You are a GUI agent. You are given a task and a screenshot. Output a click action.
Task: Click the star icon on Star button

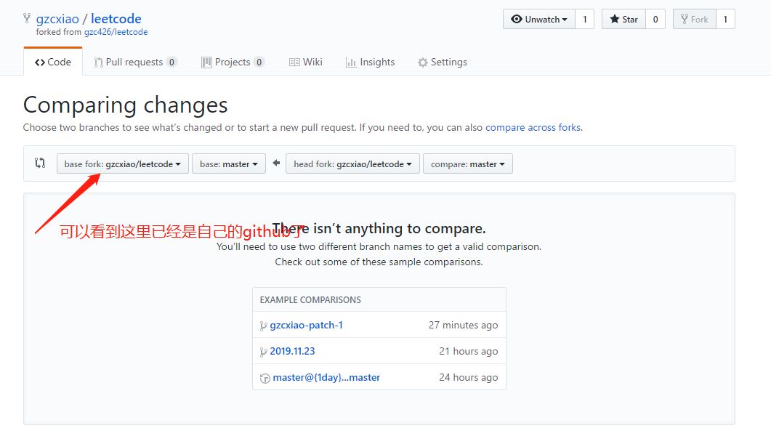pyautogui.click(x=615, y=19)
